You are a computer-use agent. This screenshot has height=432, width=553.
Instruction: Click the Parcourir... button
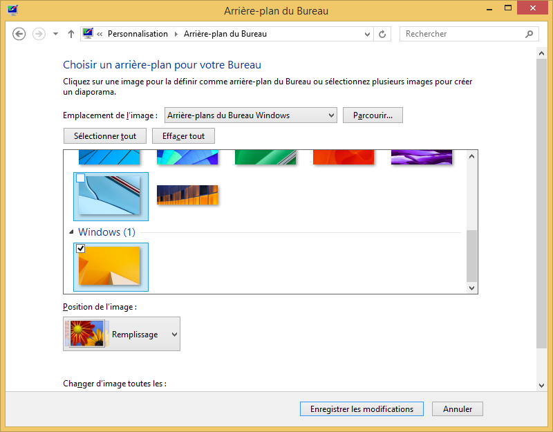click(373, 115)
